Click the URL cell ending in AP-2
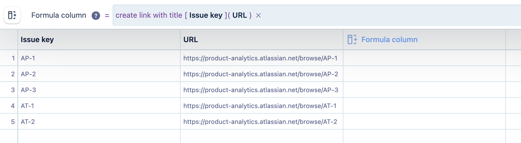 [x=260, y=74]
